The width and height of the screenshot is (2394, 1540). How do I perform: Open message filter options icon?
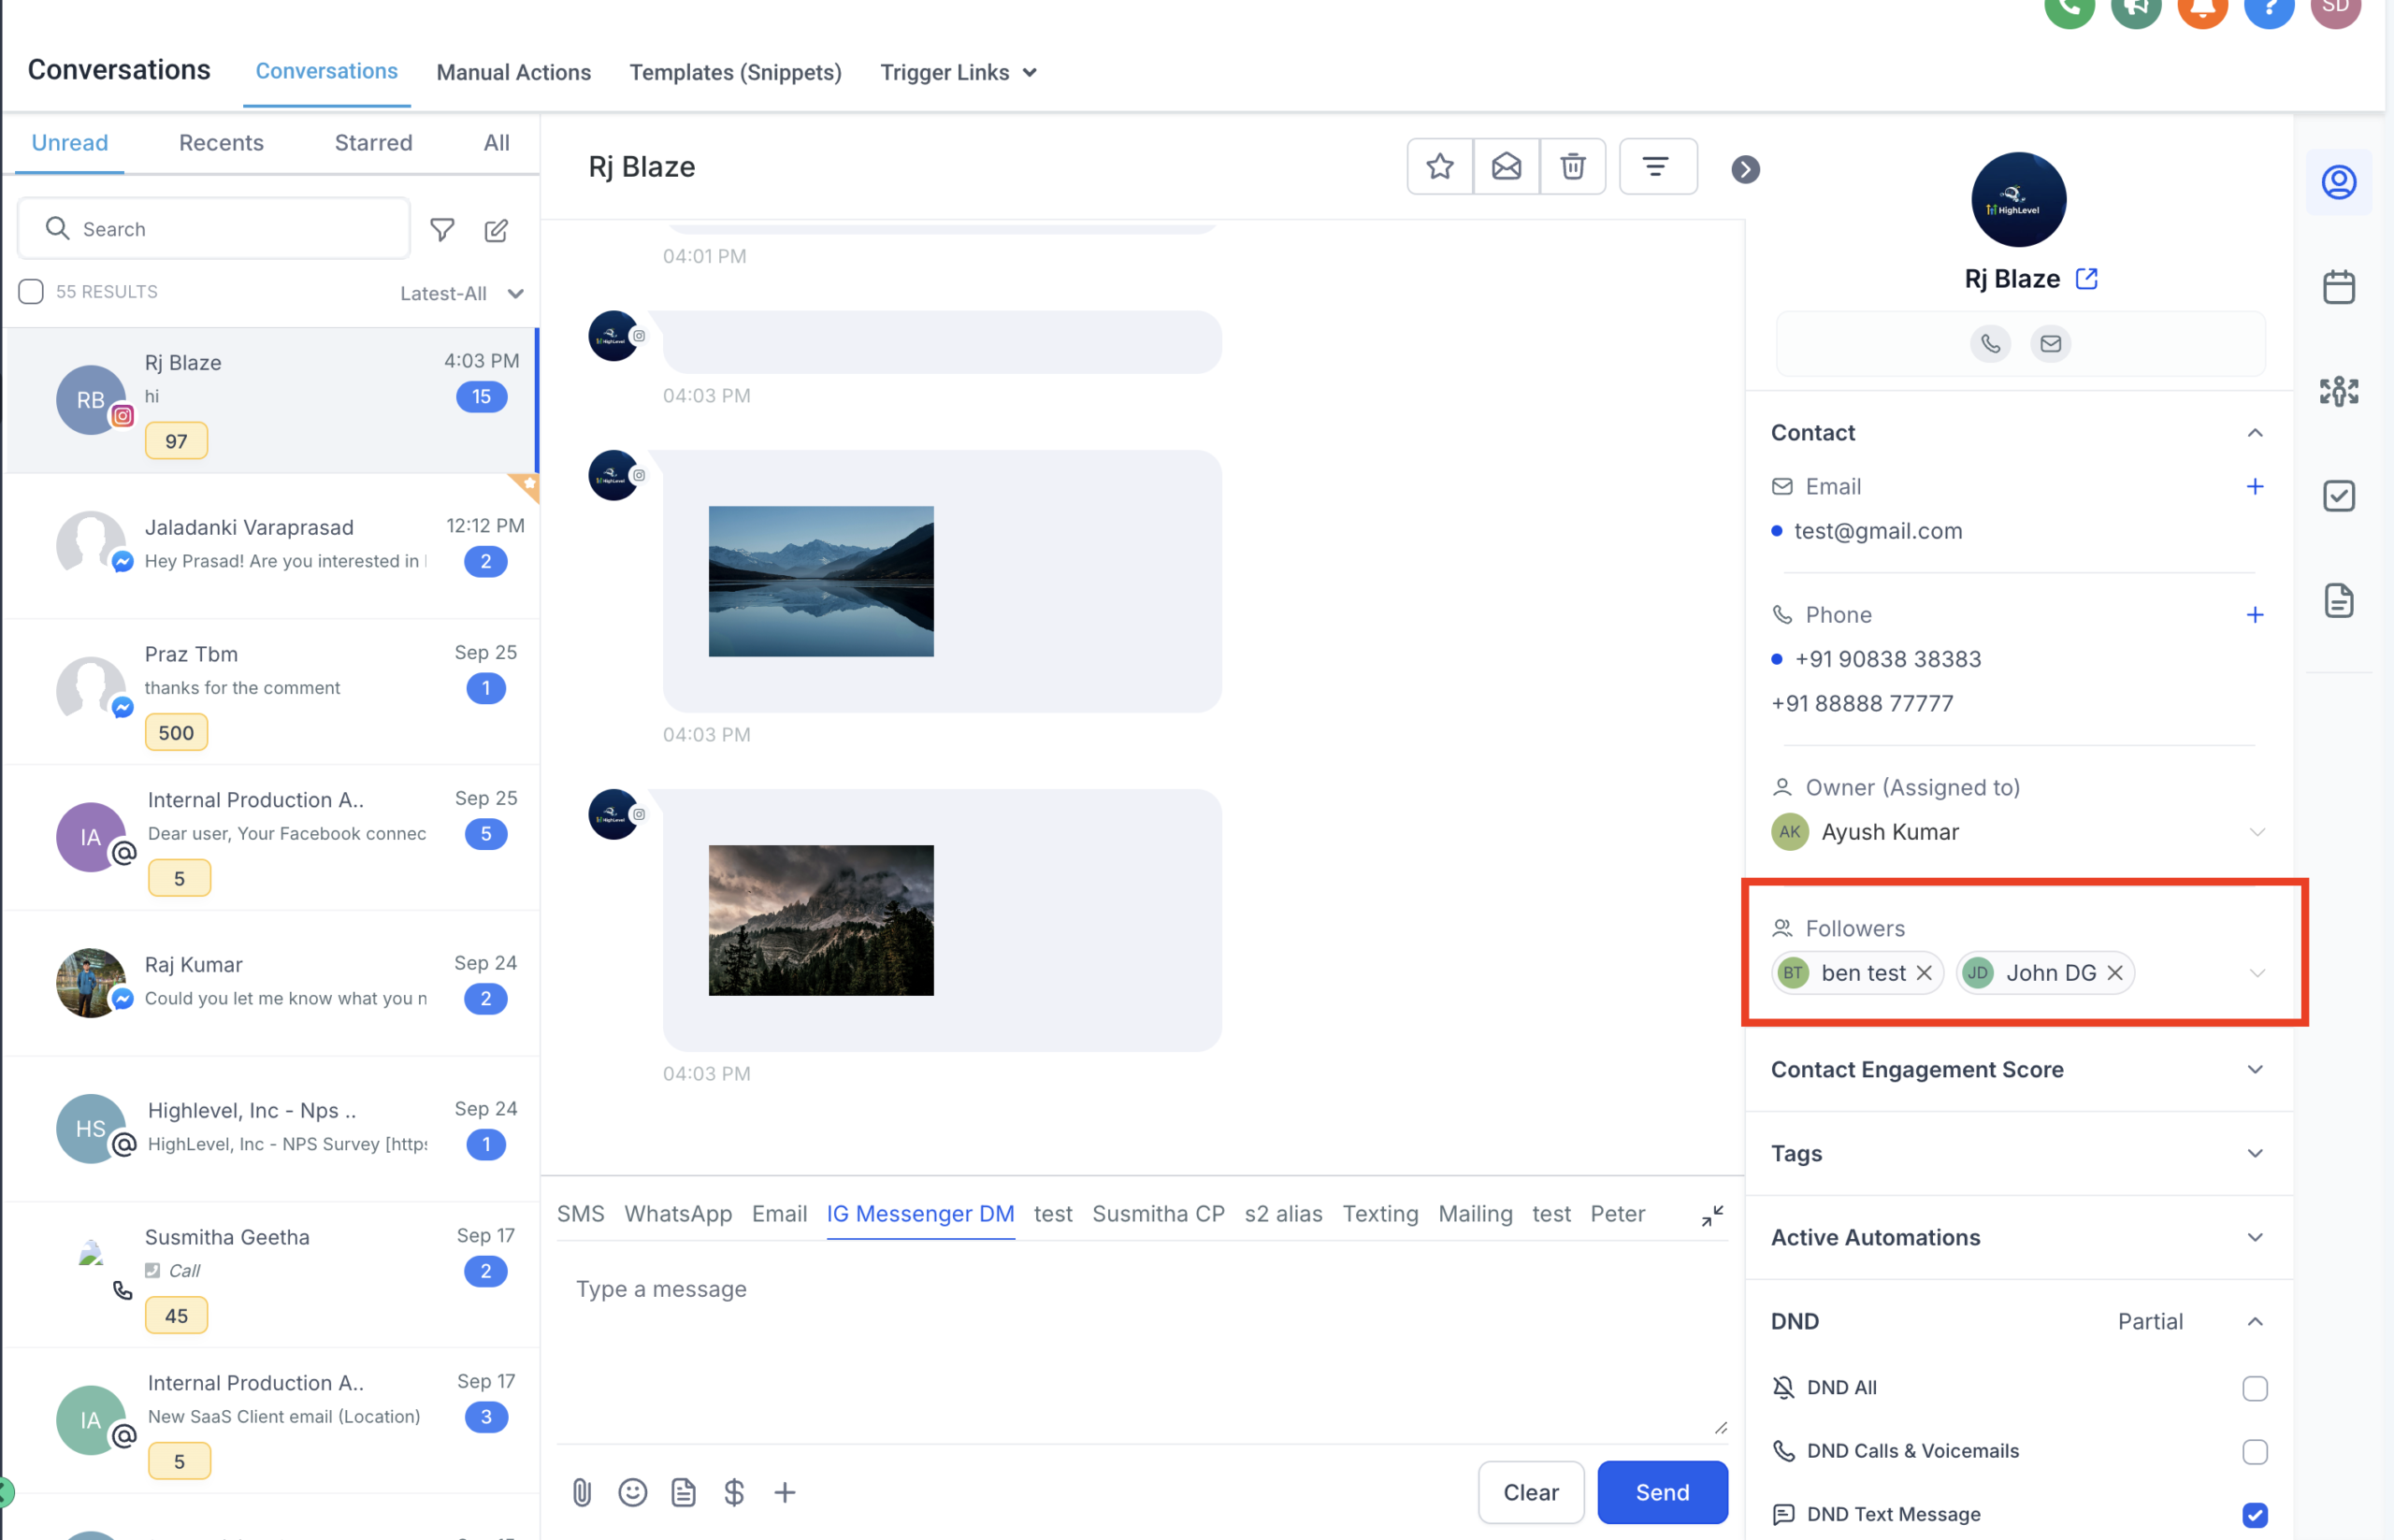pyautogui.click(x=1657, y=166)
